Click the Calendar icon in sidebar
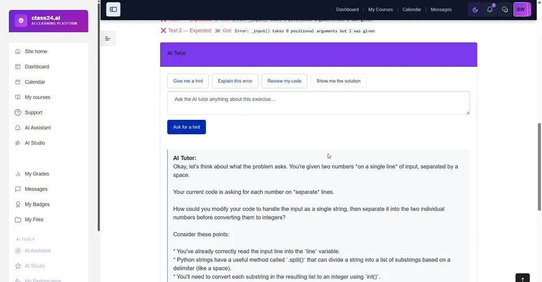This screenshot has height=282, width=542. pyautogui.click(x=18, y=82)
